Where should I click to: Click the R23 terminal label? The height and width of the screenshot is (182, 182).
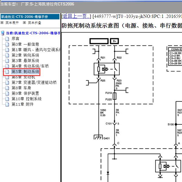click(119, 81)
